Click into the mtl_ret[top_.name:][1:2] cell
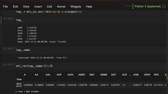This screenshot has width=168, height=94. coord(90,66)
